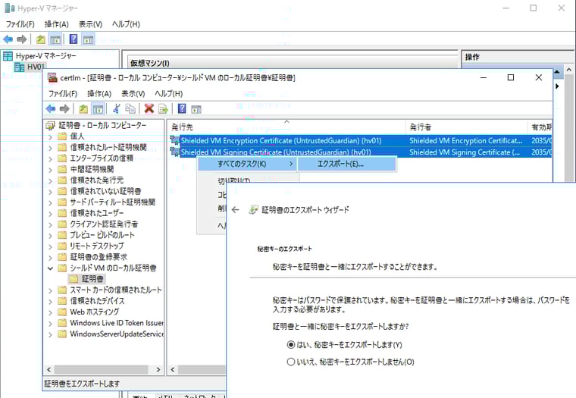Expand サード パーティ ルート証明機関 node

pyautogui.click(x=51, y=202)
